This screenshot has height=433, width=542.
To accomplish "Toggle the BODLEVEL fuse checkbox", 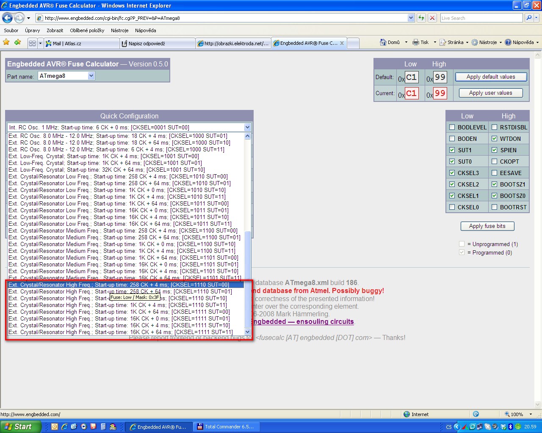I will click(452, 127).
